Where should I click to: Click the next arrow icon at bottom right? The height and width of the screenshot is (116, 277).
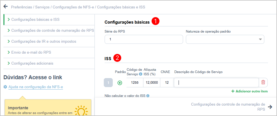tap(270, 107)
